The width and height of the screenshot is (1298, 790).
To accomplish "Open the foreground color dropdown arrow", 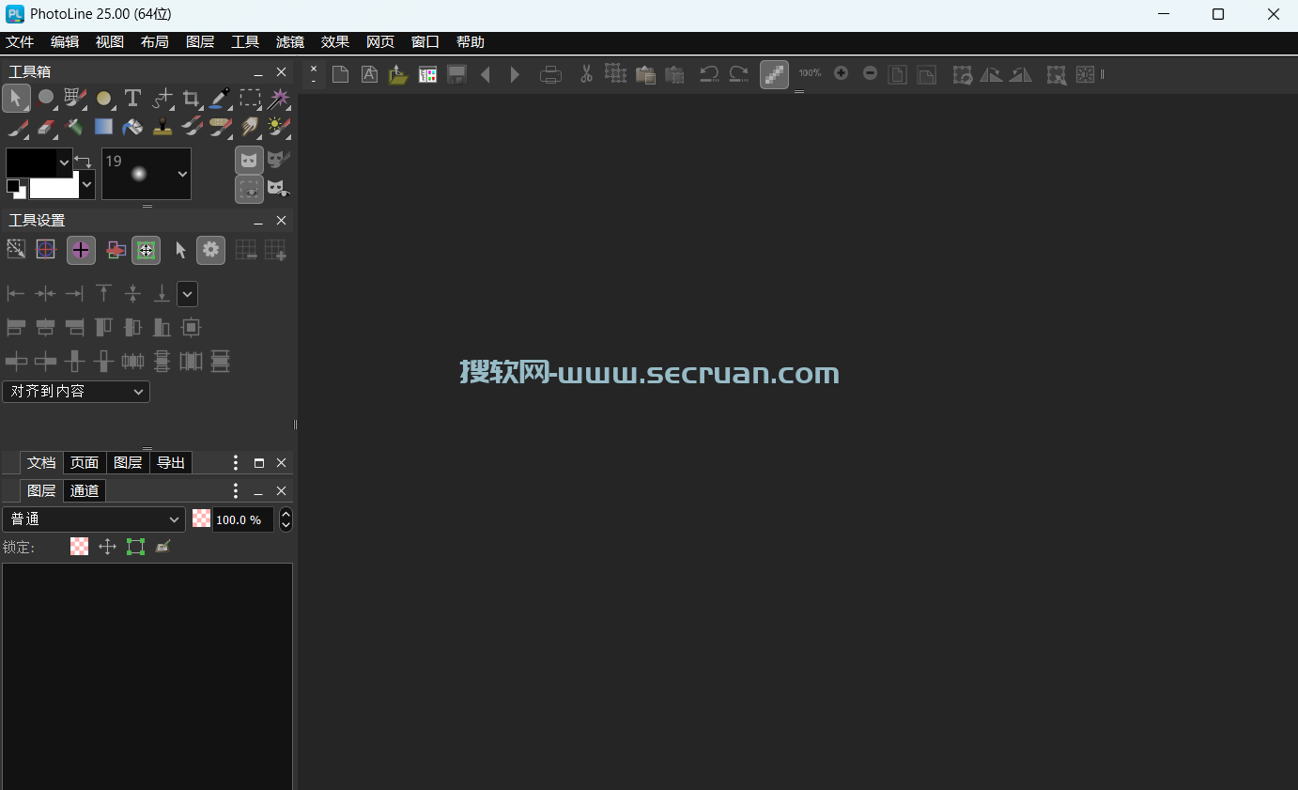I will pyautogui.click(x=64, y=163).
